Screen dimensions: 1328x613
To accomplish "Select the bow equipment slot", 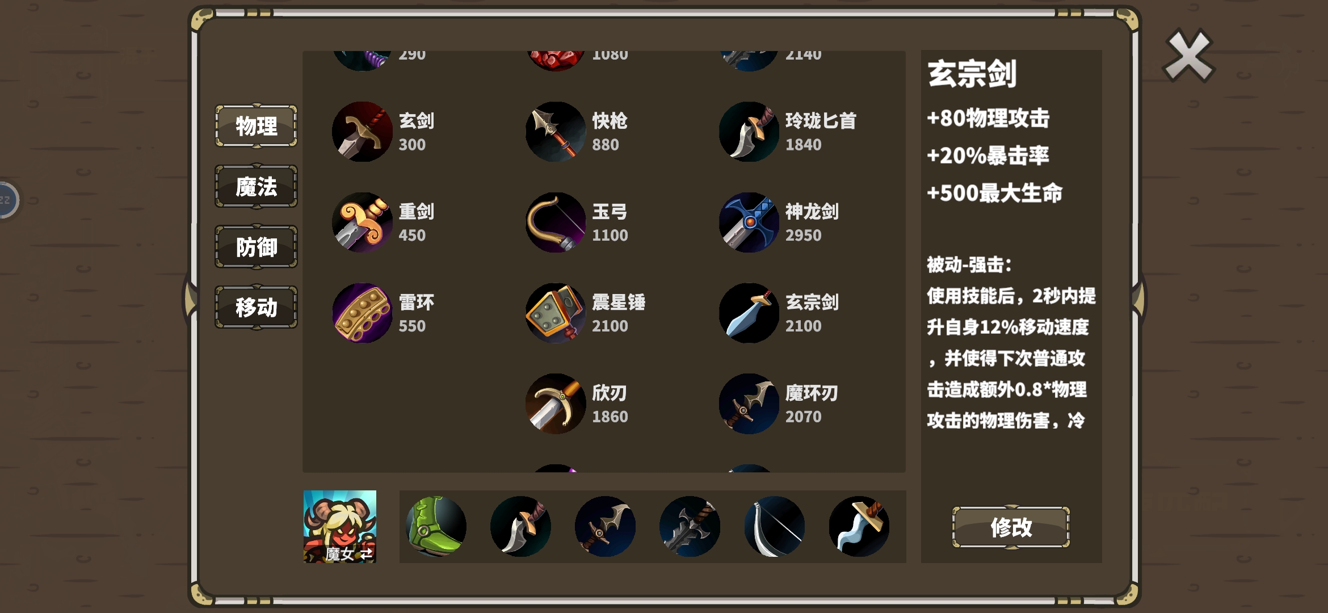I will [x=775, y=527].
